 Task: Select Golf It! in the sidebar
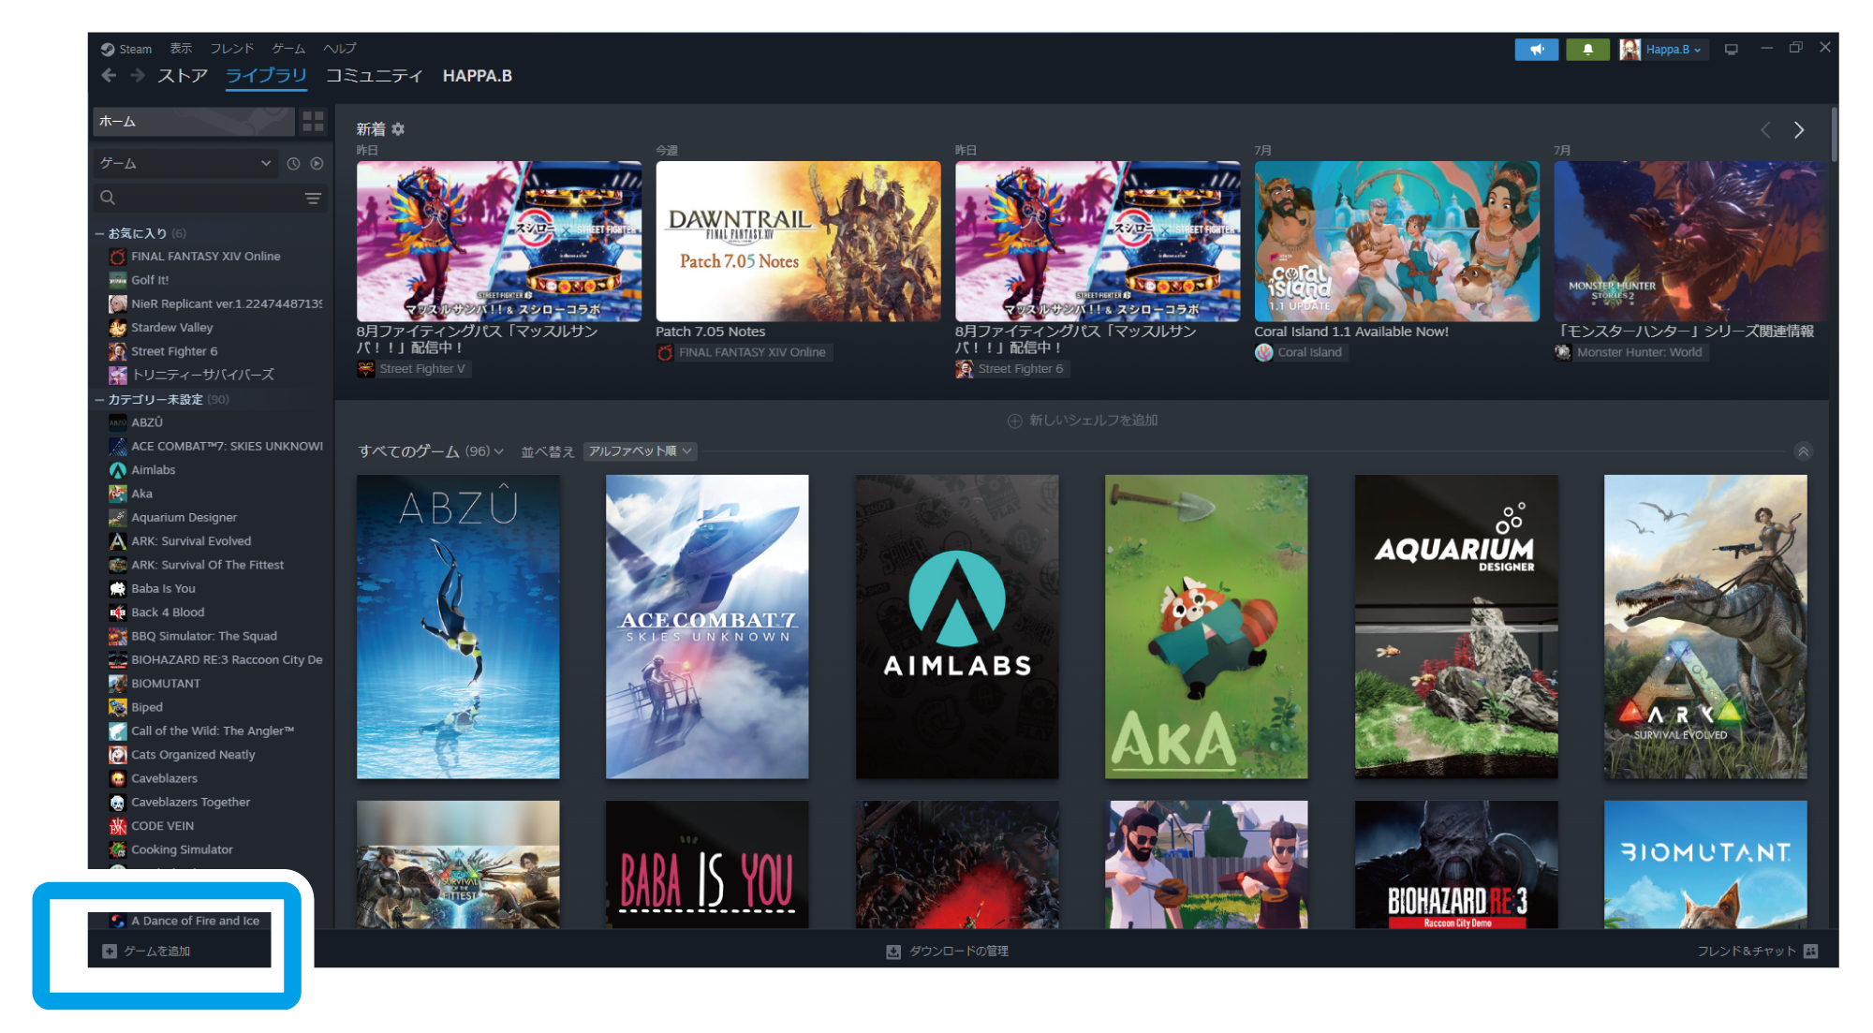[150, 280]
